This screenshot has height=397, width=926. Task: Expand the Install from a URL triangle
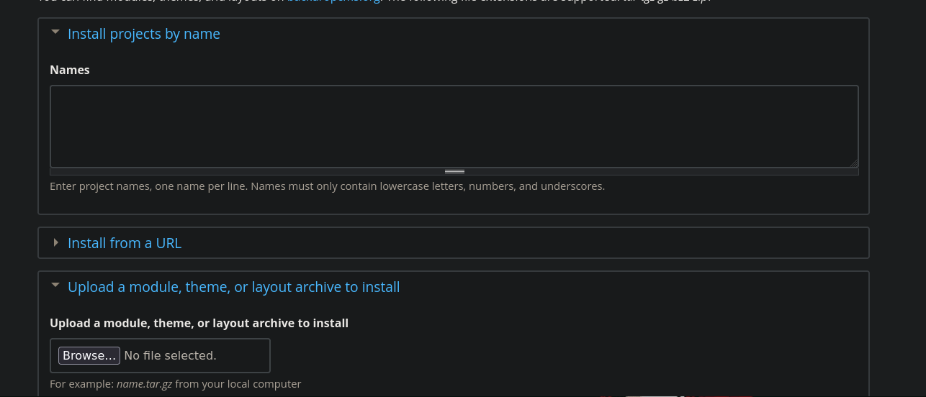(x=55, y=243)
